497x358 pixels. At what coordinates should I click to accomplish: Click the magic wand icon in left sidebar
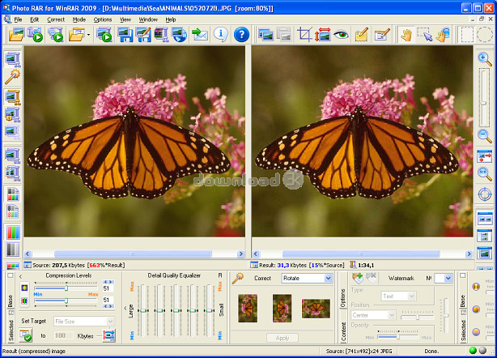(12, 77)
